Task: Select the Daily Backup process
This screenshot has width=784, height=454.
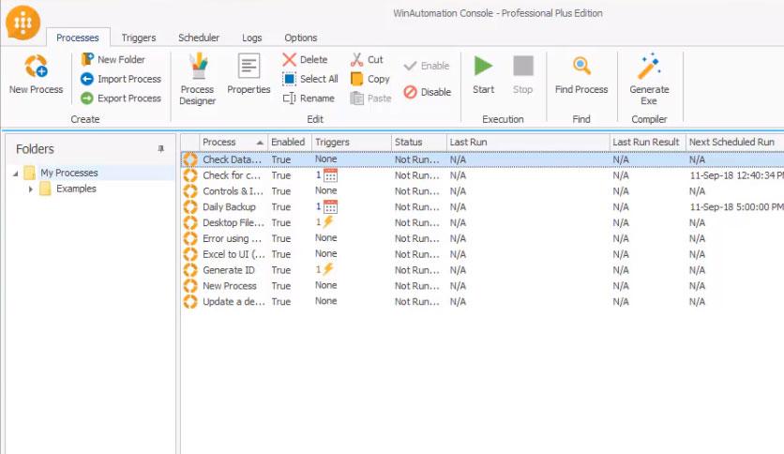Action: pyautogui.click(x=229, y=206)
